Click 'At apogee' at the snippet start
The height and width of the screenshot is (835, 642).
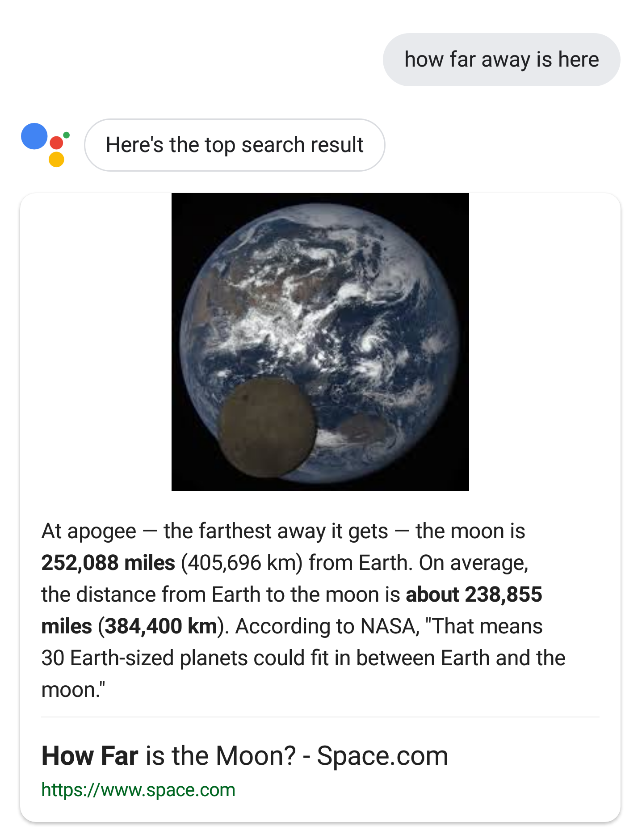[89, 531]
